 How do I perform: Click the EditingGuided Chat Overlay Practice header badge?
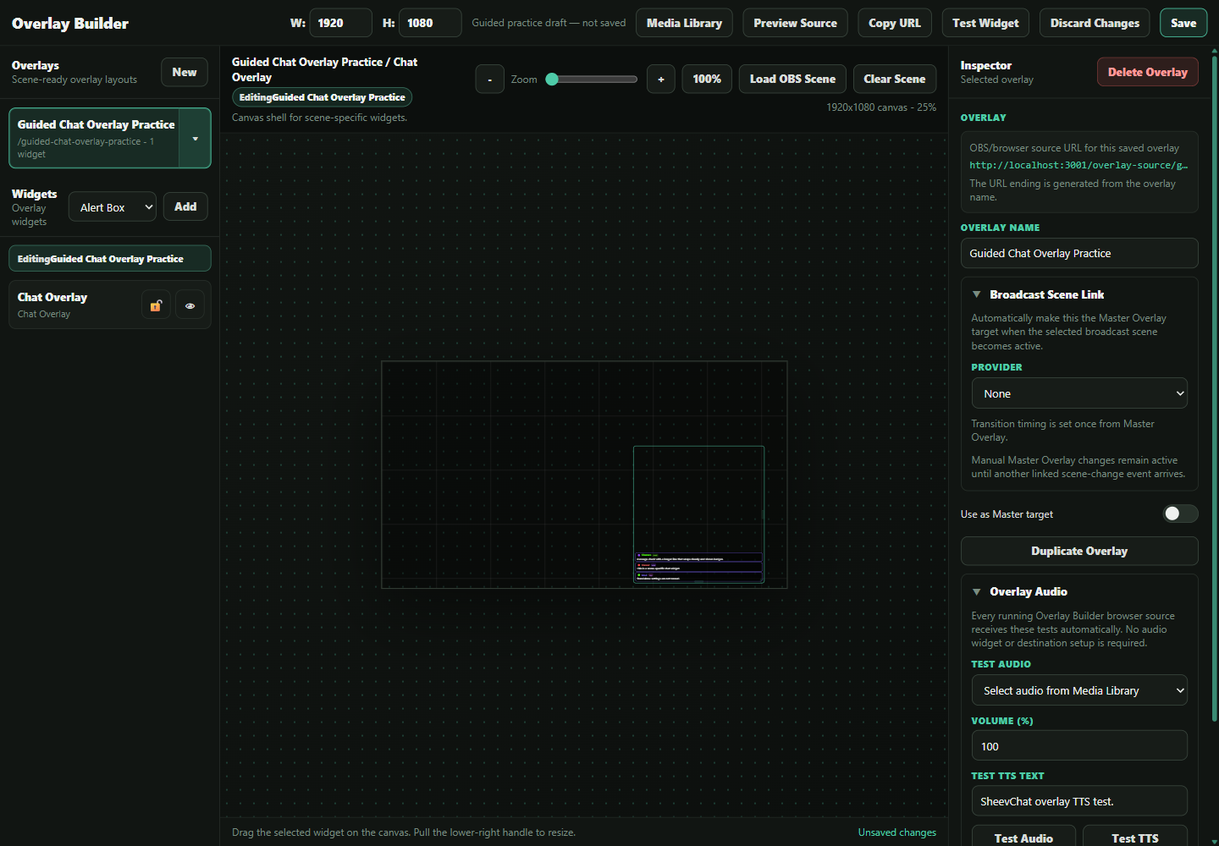click(322, 97)
